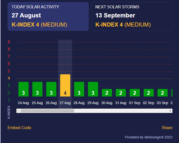Click the Share link
Image resolution: width=179 pixels, height=143 pixels.
click(167, 128)
